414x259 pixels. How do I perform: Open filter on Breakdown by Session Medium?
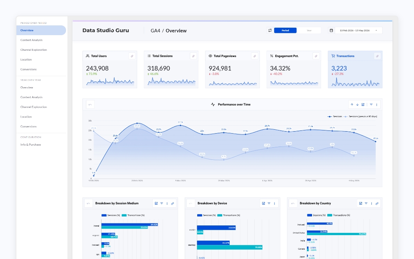pos(162,203)
